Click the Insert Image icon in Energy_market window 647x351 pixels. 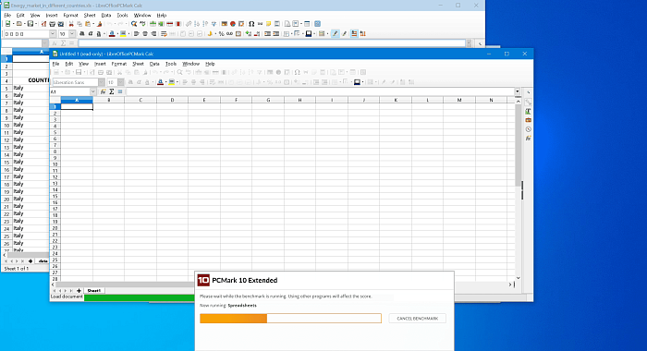pos(224,23)
